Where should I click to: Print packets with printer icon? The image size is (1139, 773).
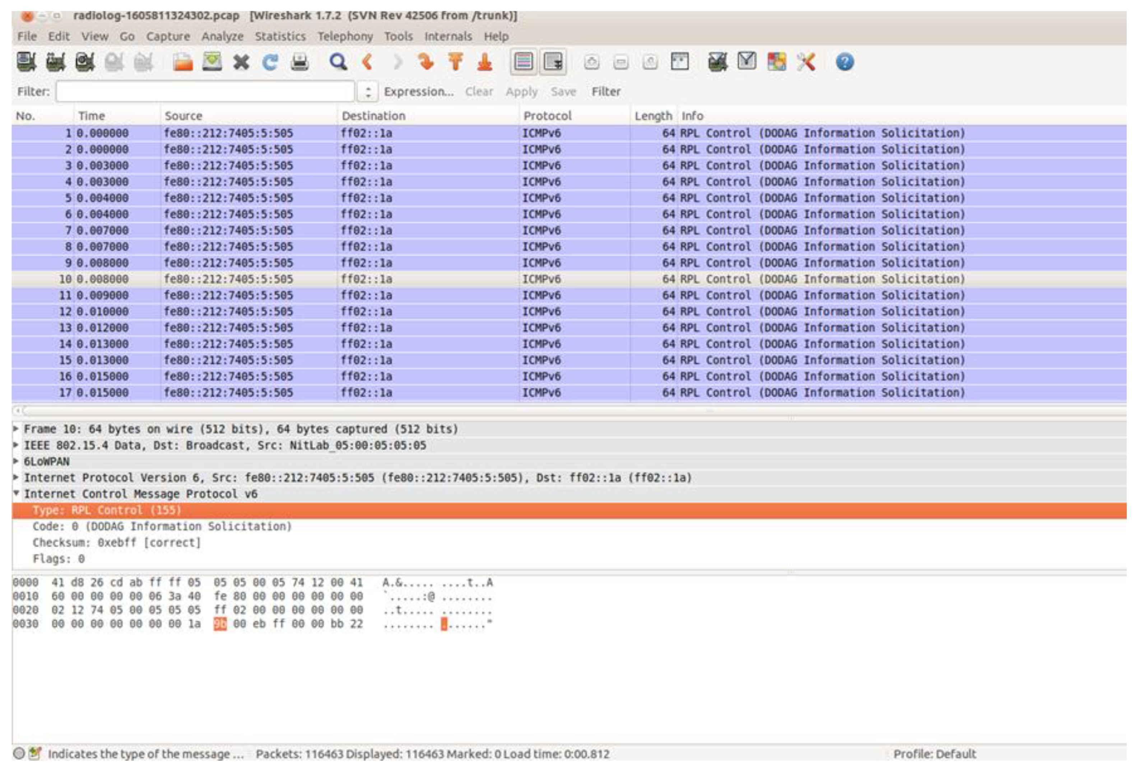(x=299, y=62)
